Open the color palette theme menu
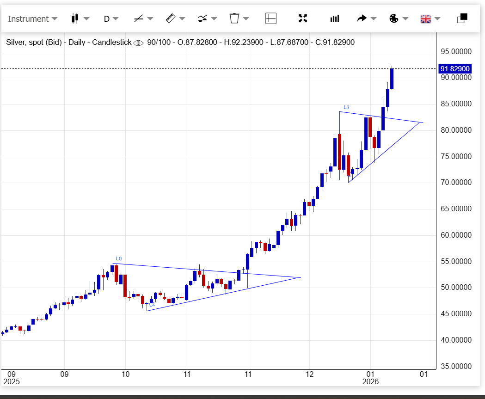Image resolution: width=485 pixels, height=399 pixels. click(x=394, y=18)
